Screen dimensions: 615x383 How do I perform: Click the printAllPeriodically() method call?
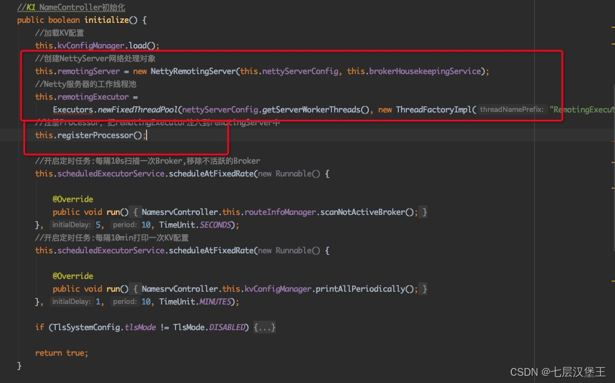point(364,289)
